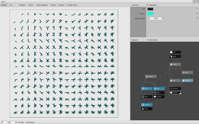Click the colorize1 node in network

coord(175,93)
